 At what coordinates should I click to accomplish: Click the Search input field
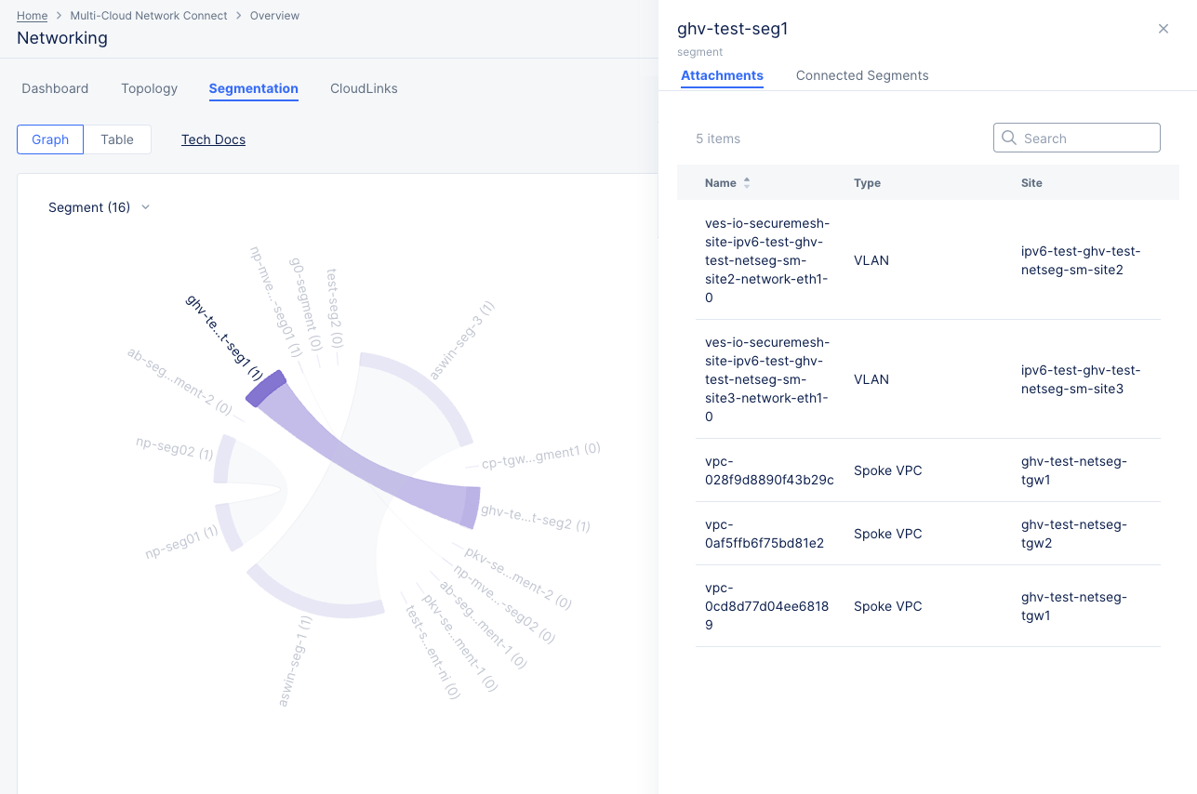pyautogui.click(x=1076, y=137)
